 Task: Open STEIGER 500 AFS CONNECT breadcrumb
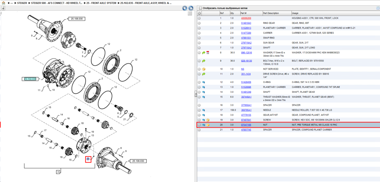(57, 3)
